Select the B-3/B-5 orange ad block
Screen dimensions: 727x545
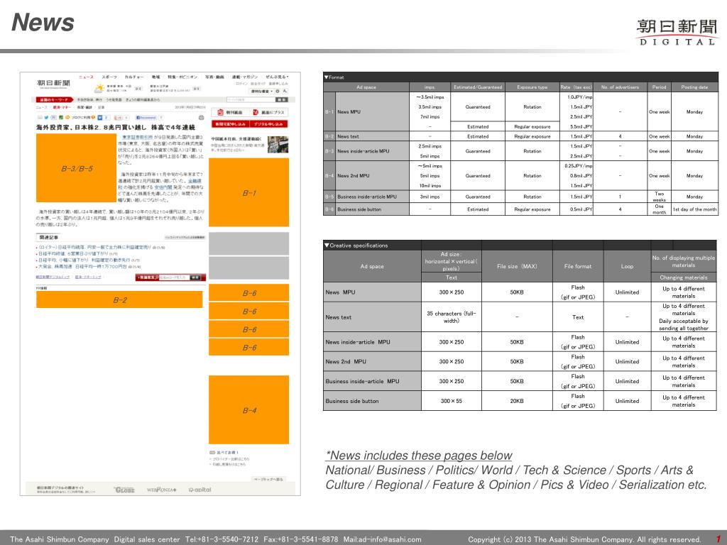click(x=77, y=167)
